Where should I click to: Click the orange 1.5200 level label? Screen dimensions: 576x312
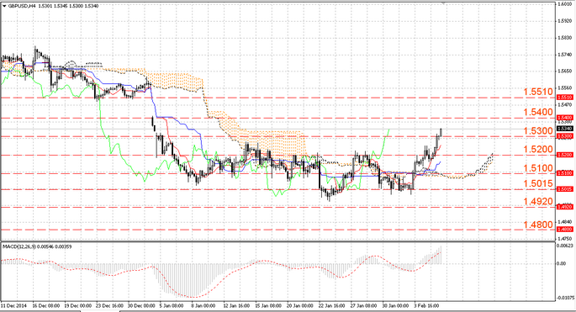(x=538, y=149)
